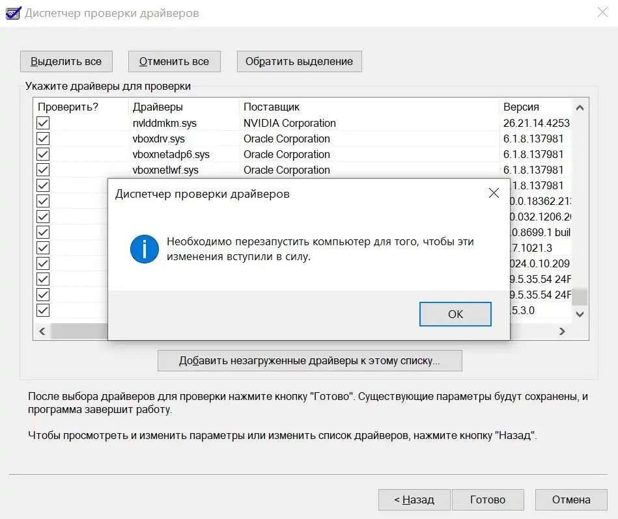Close the main Диспетчер проверки драйверов window
The image size is (618, 519).
click(603, 12)
